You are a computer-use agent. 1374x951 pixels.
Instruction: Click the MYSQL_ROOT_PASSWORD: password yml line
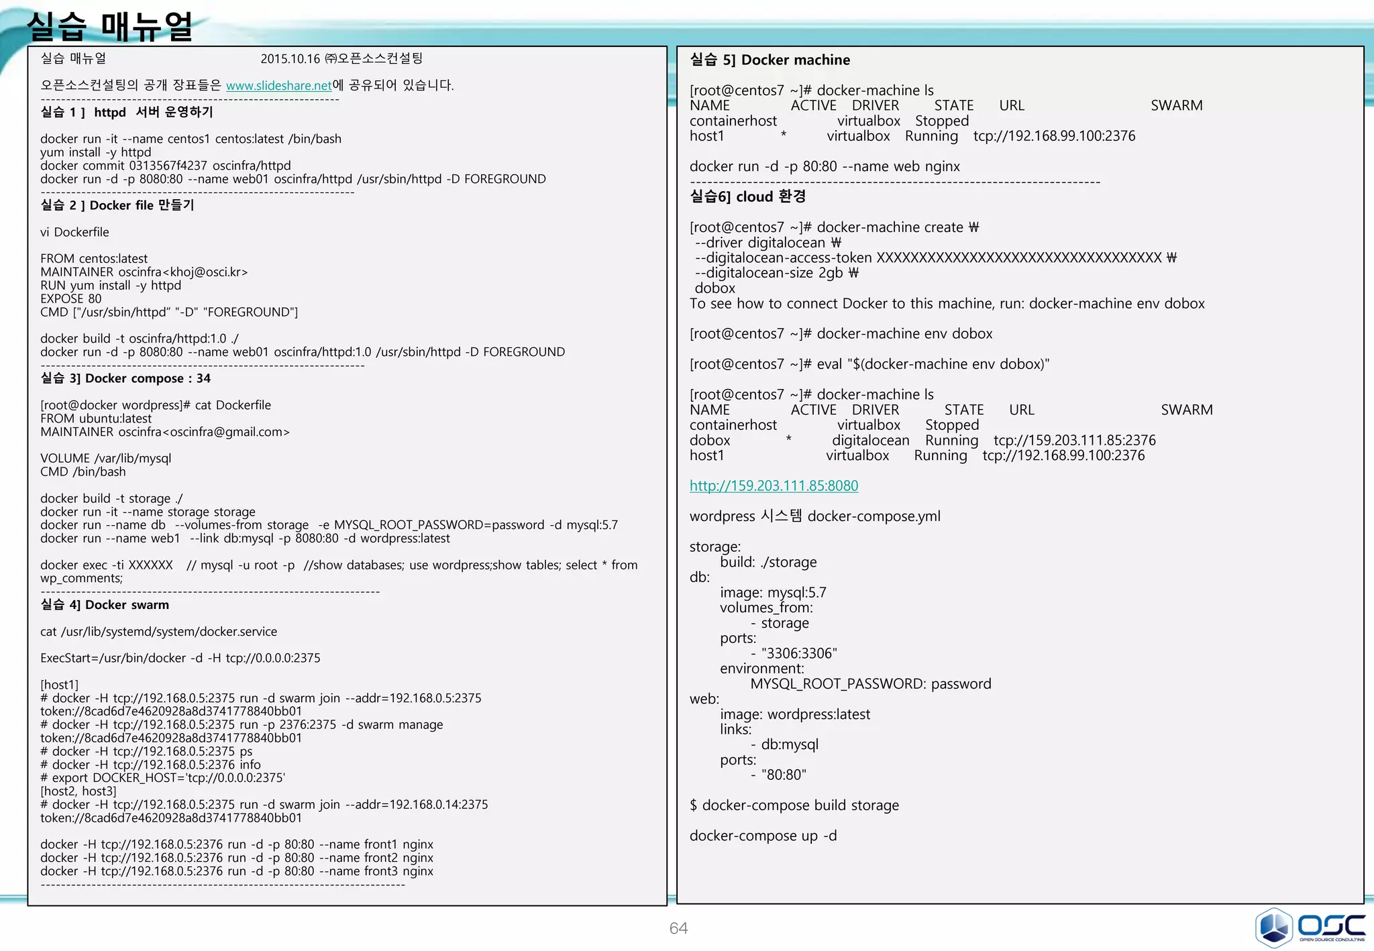pyautogui.click(x=870, y=684)
